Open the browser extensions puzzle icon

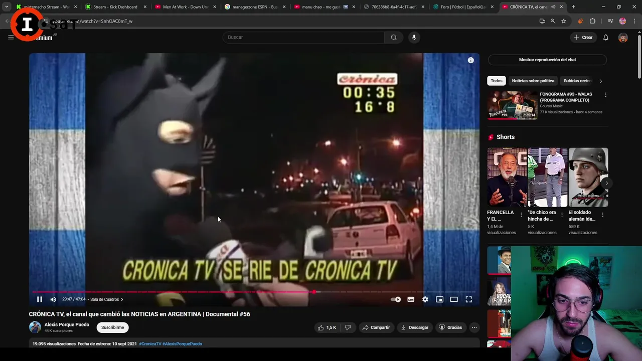(x=592, y=21)
